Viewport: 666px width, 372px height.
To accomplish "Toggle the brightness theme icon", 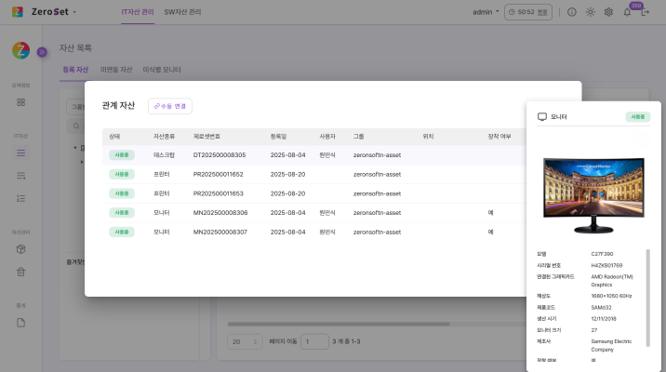I will pyautogui.click(x=591, y=12).
